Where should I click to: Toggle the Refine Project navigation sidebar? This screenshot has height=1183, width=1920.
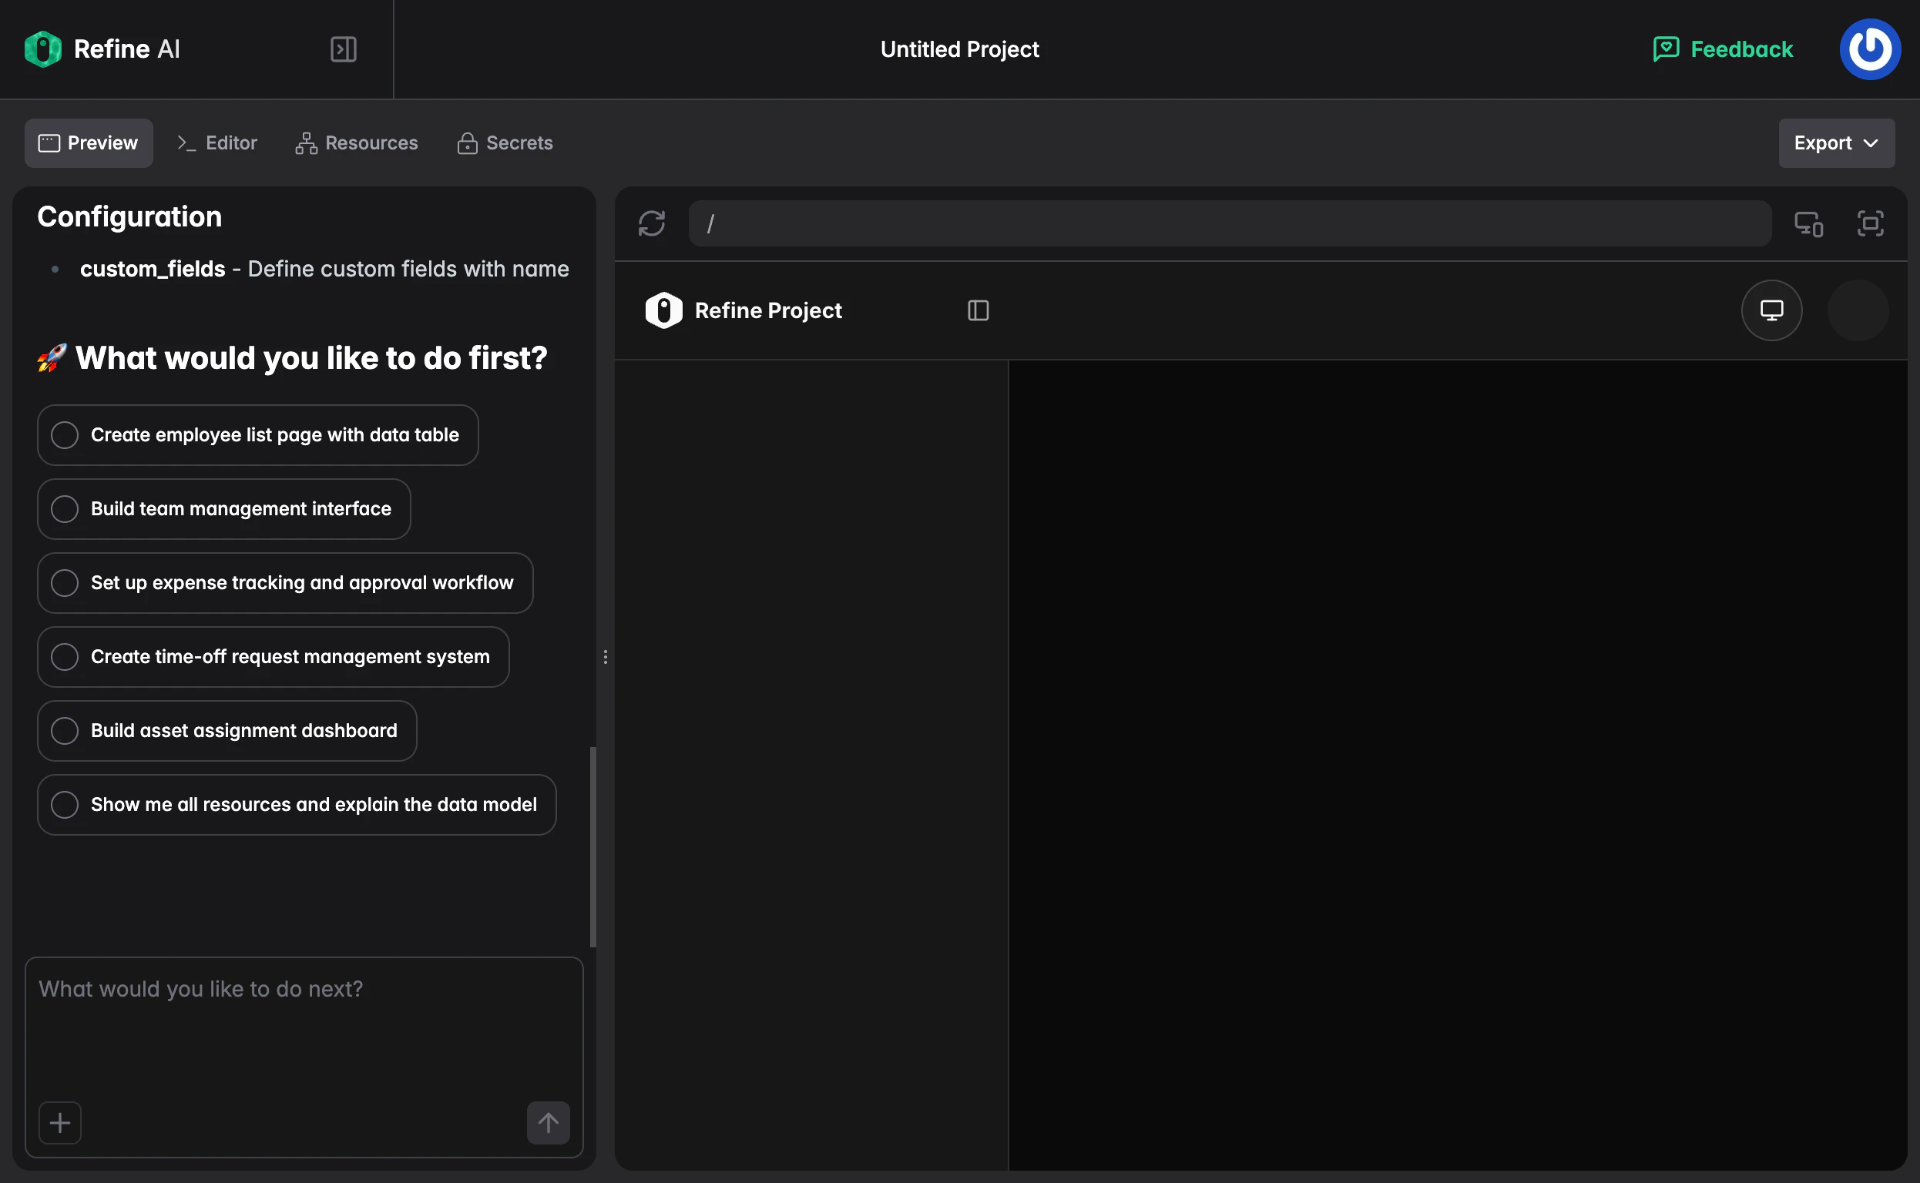[978, 310]
